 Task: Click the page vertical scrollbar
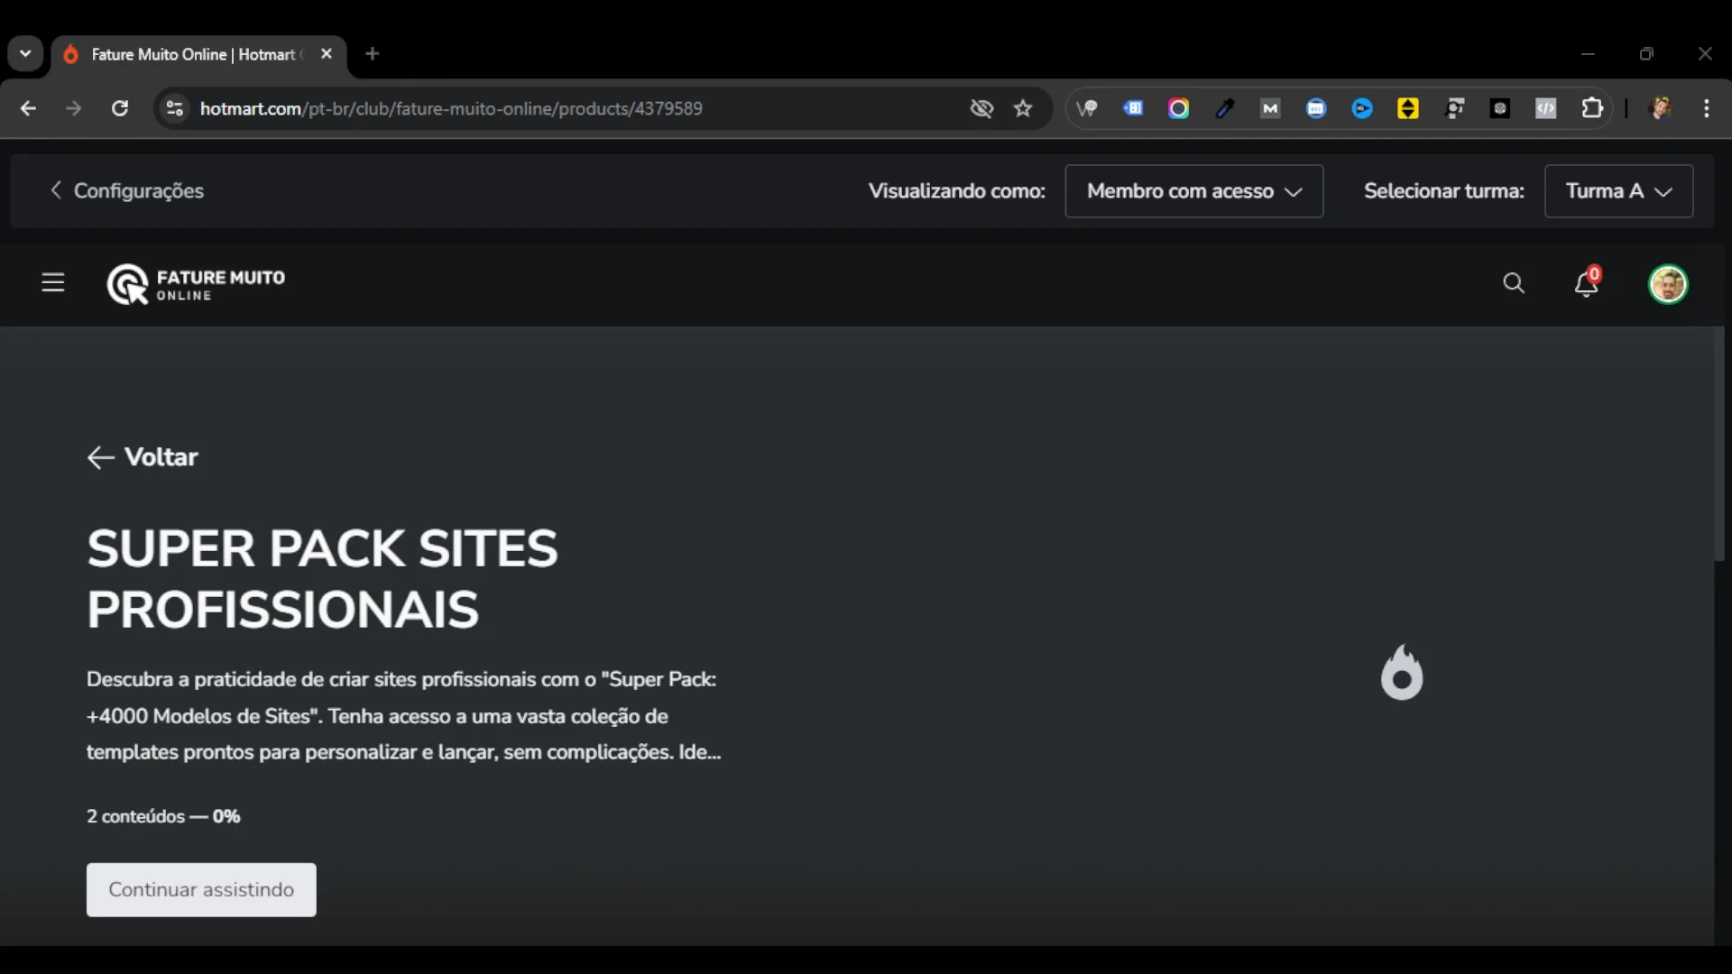(x=1719, y=444)
